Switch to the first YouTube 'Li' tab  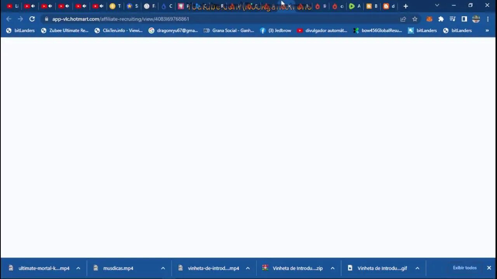[12, 6]
